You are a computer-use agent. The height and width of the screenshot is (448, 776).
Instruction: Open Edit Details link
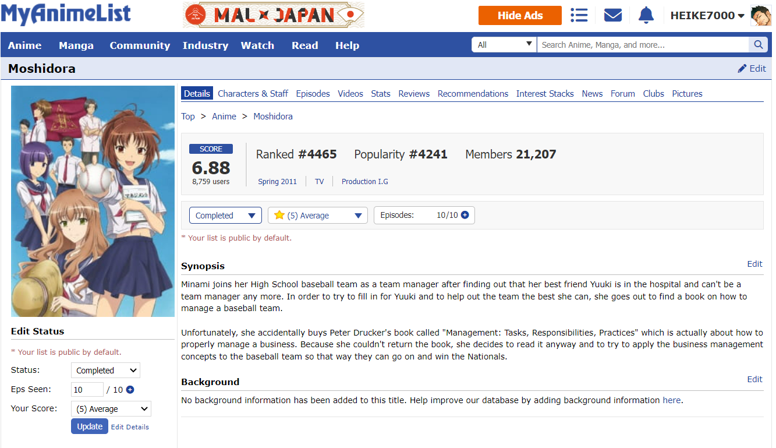coord(130,427)
